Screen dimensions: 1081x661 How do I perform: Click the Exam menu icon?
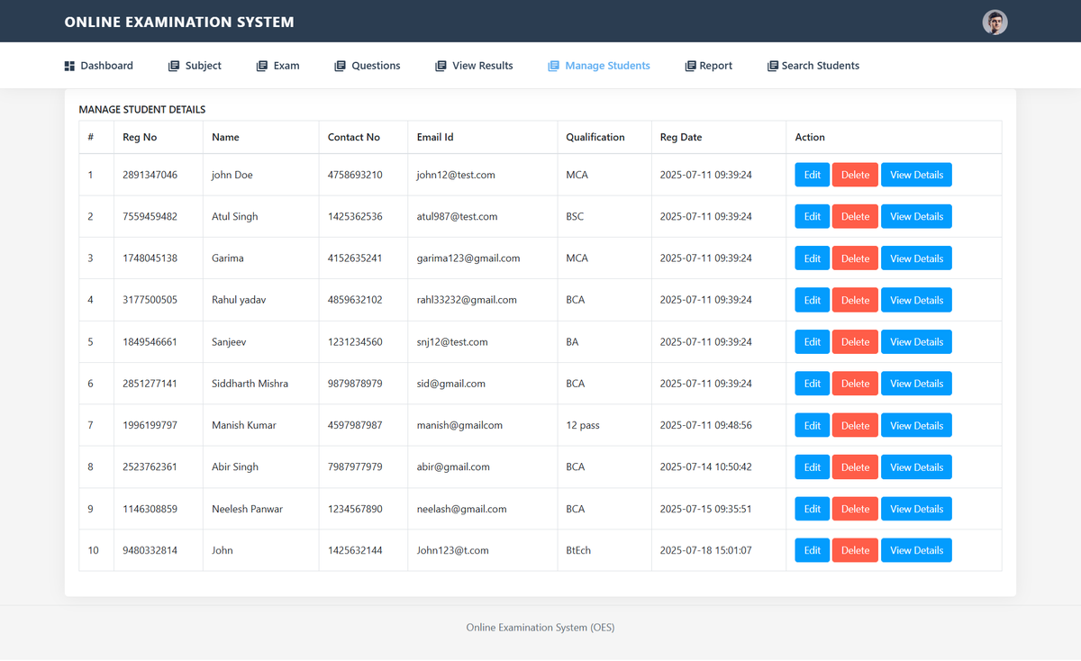(x=262, y=66)
